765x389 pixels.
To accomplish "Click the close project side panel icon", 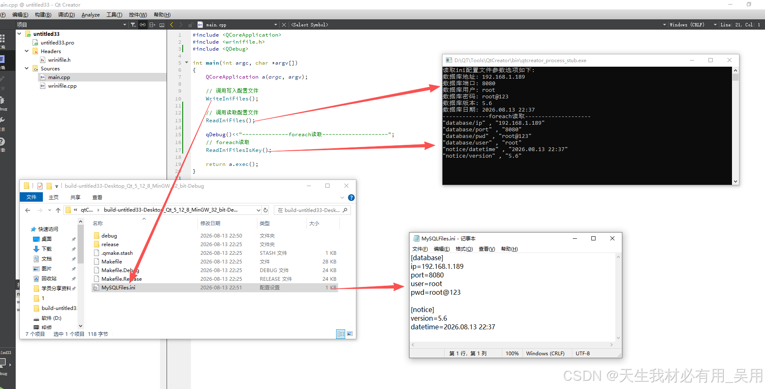I will pyautogui.click(x=162, y=25).
